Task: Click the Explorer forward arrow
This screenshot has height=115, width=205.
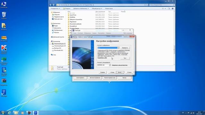Action: coord(53,5)
